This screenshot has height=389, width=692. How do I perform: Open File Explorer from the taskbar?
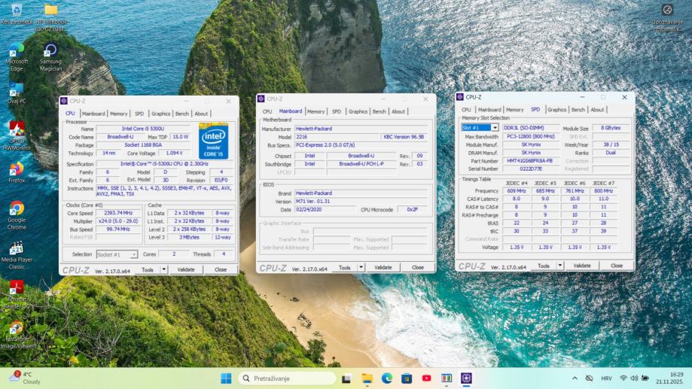tap(367, 378)
